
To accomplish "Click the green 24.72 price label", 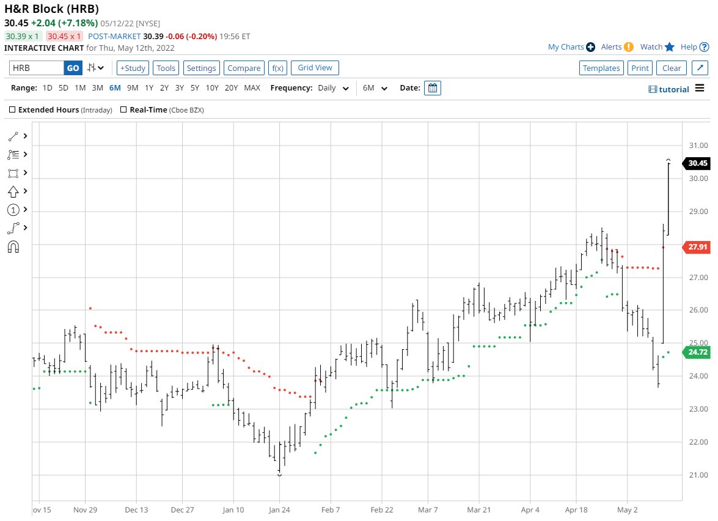I will coord(697,352).
